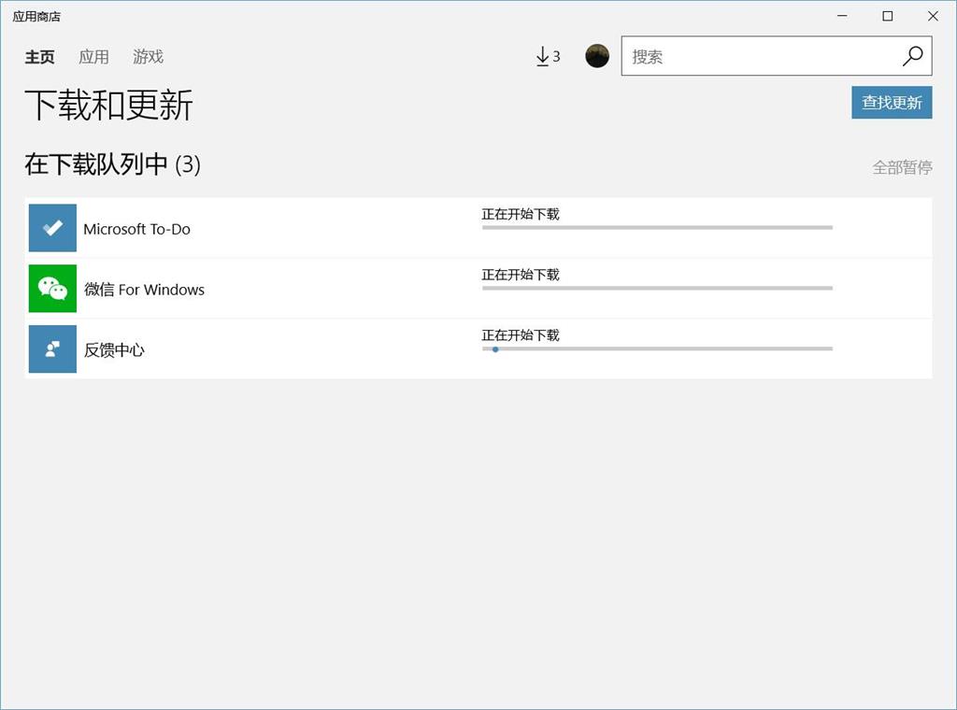Click the 反馈中心 download progress bar
957x710 pixels.
point(657,348)
